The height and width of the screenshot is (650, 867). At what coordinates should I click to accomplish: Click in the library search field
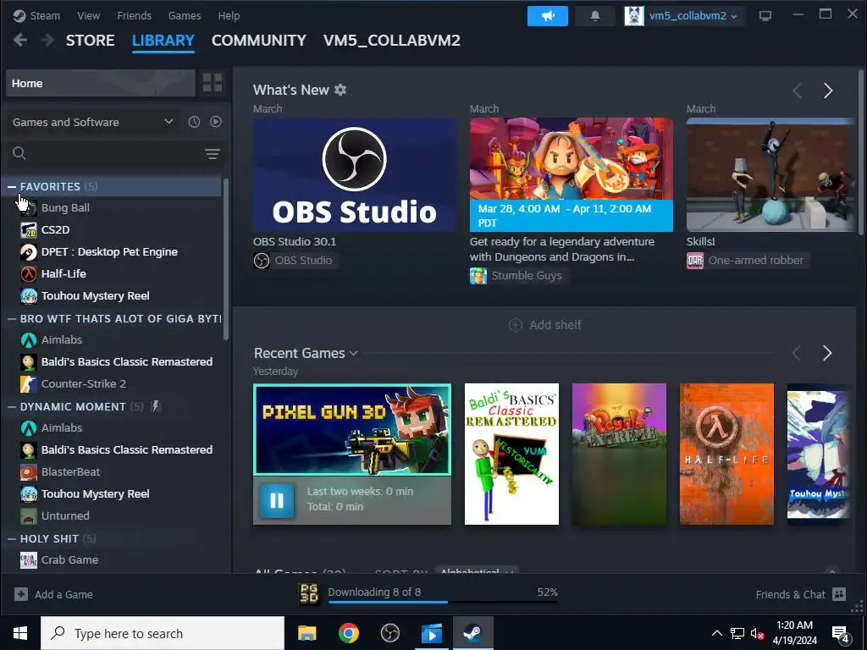(x=113, y=153)
